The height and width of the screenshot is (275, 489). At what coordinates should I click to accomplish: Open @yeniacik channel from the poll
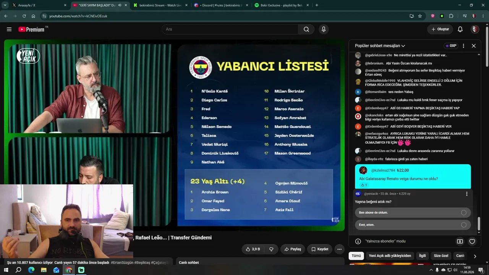click(371, 194)
